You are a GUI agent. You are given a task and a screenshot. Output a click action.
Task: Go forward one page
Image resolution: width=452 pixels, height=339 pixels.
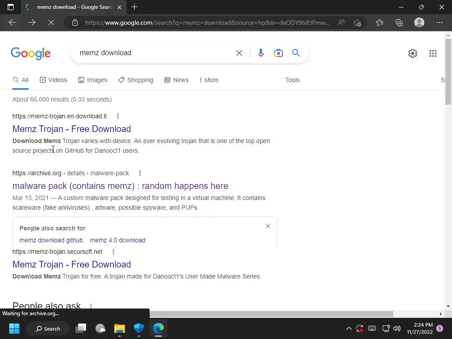click(x=32, y=23)
